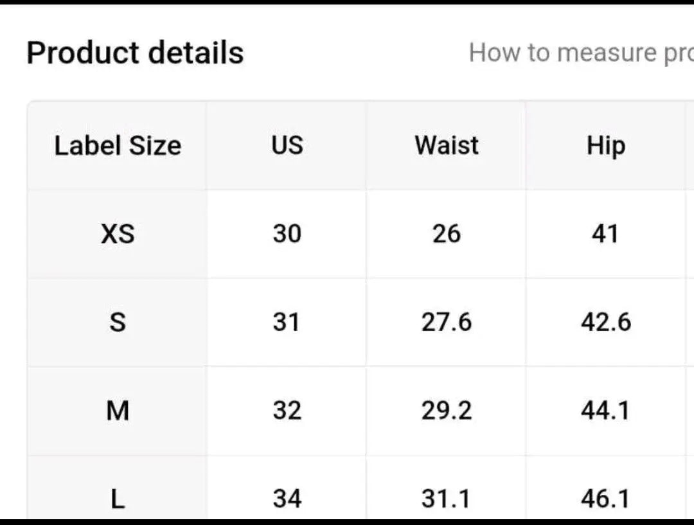Select the hip value 42.6 cell

coord(605,322)
